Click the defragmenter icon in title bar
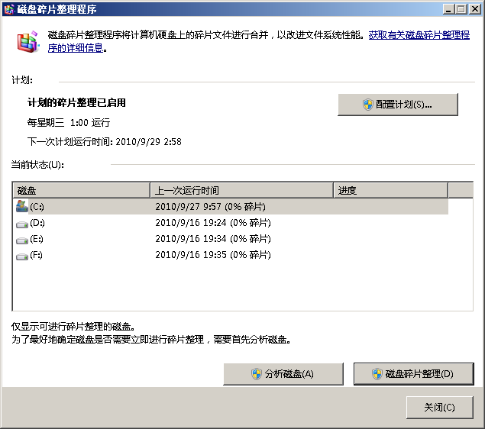This screenshot has width=485, height=429. (8, 9)
